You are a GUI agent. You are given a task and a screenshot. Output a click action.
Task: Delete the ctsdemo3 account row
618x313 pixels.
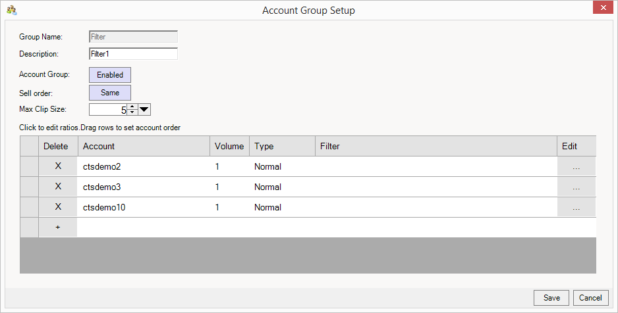(x=58, y=187)
